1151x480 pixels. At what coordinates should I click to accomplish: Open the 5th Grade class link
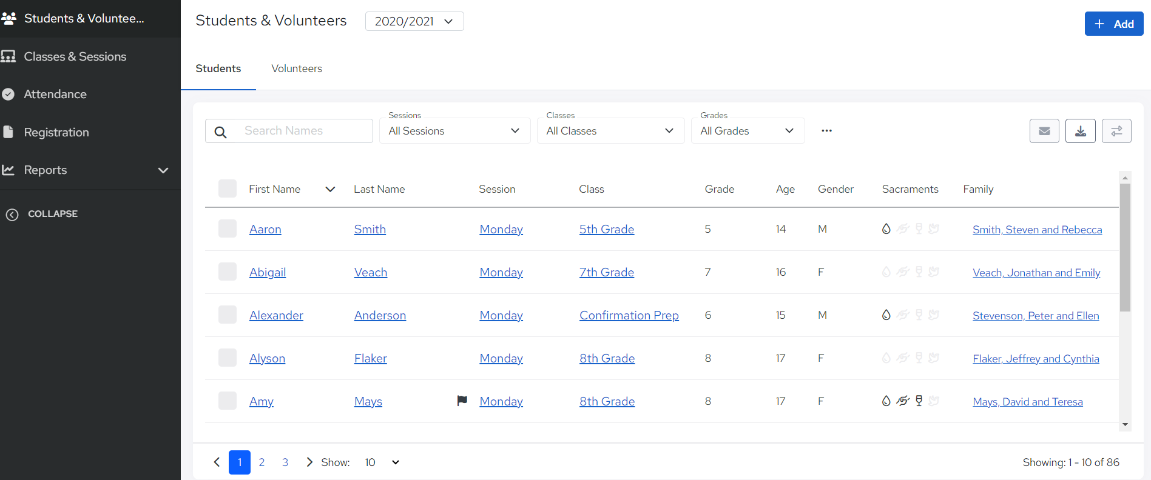(606, 229)
